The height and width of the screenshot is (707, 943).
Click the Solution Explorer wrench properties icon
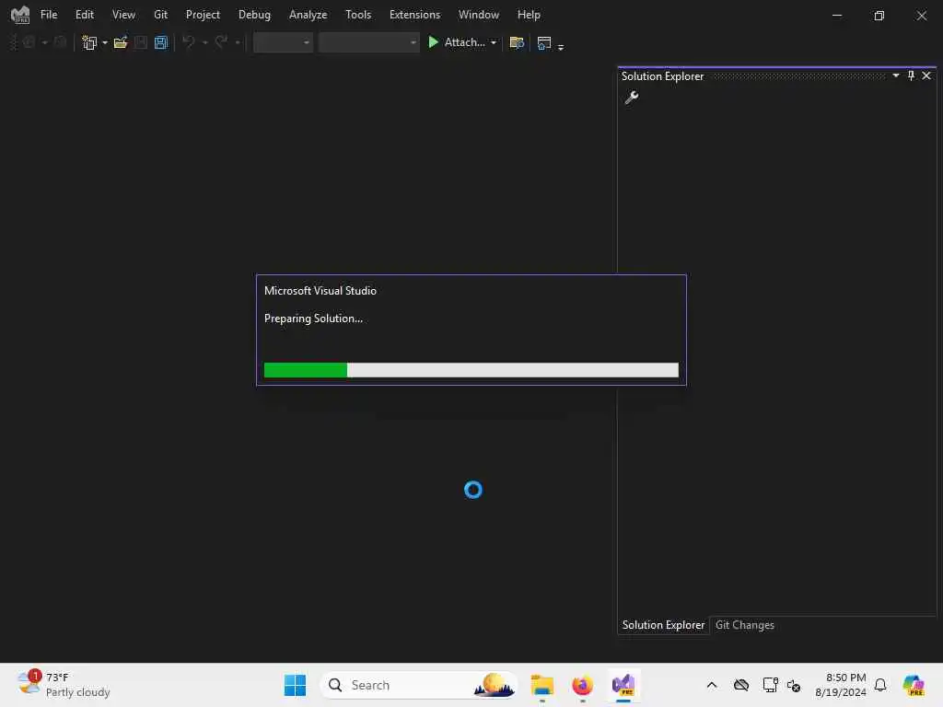pyautogui.click(x=632, y=97)
